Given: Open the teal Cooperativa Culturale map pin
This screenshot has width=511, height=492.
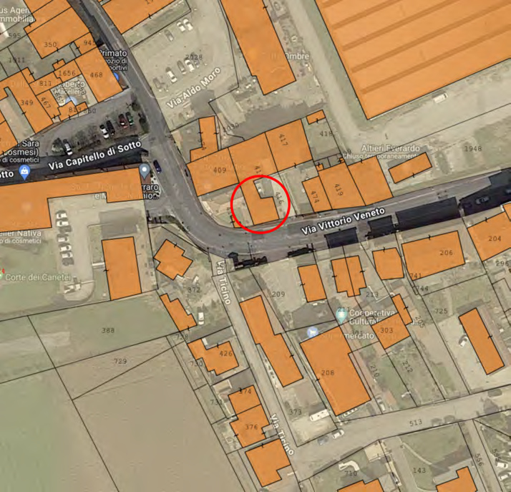Looking at the screenshot, I should pyautogui.click(x=341, y=315).
